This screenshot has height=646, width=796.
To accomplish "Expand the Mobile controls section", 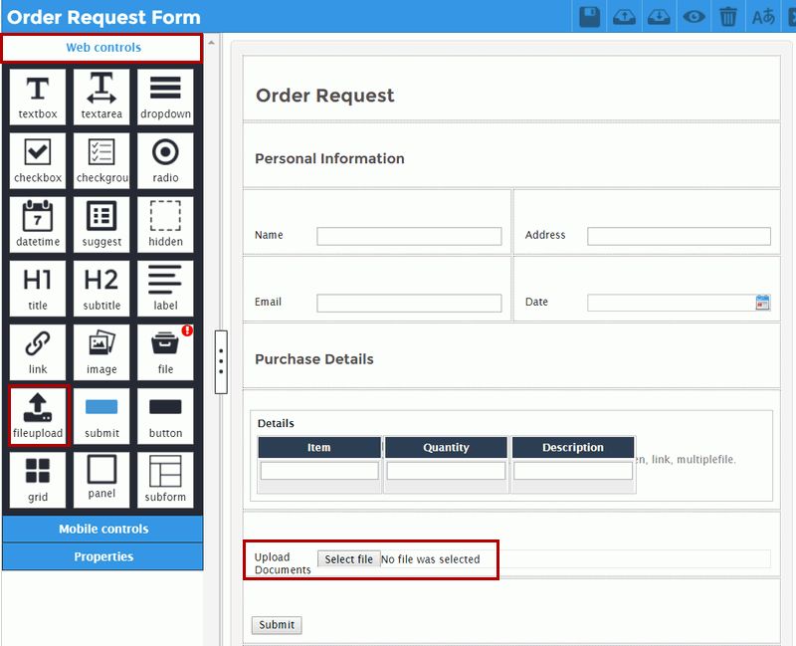I will pos(103,529).
